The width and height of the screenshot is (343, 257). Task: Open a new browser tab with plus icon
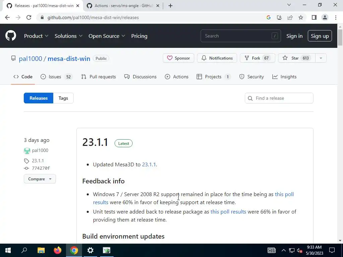pyautogui.click(x=170, y=6)
